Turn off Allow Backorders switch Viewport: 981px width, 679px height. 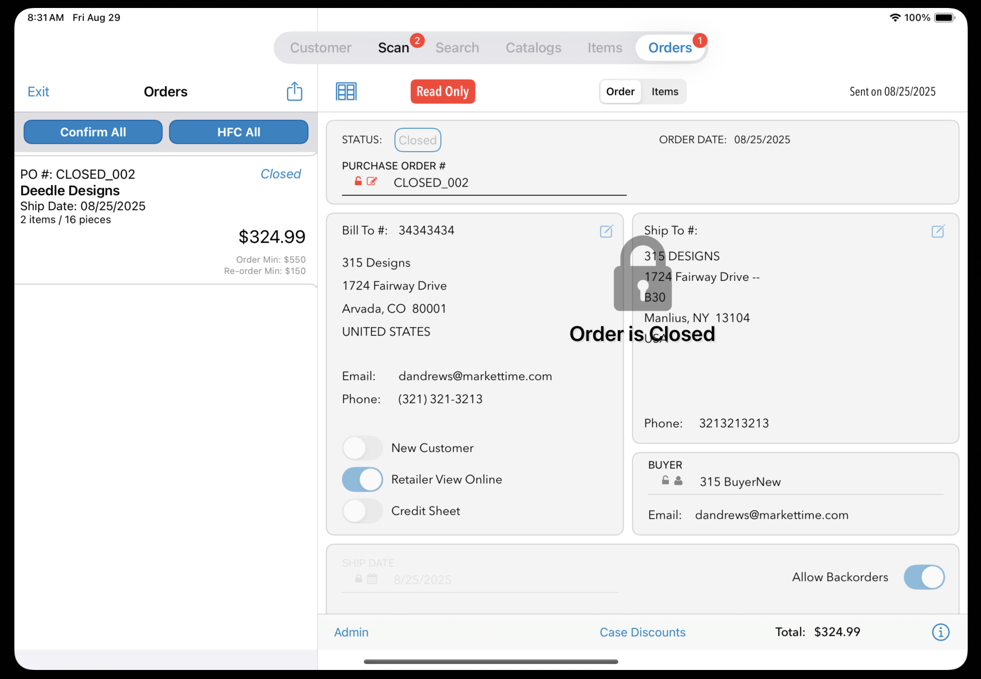(924, 577)
